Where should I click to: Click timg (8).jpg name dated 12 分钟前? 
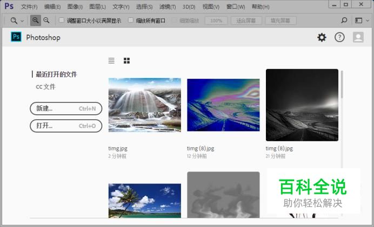pyautogui.click(x=201, y=148)
